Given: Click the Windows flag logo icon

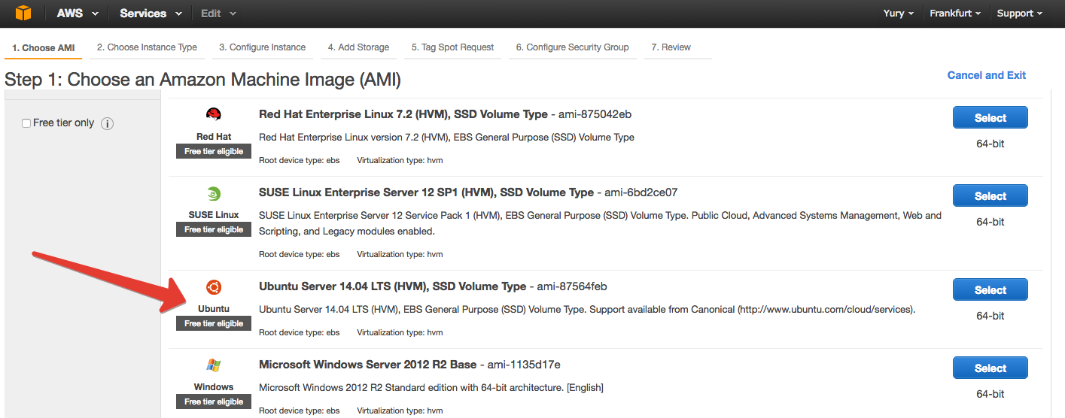Looking at the screenshot, I should 214,365.
